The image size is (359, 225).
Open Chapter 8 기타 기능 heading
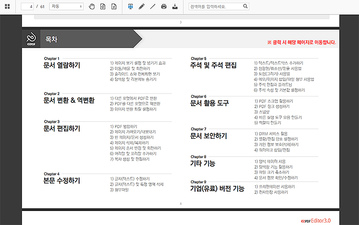(x=203, y=163)
